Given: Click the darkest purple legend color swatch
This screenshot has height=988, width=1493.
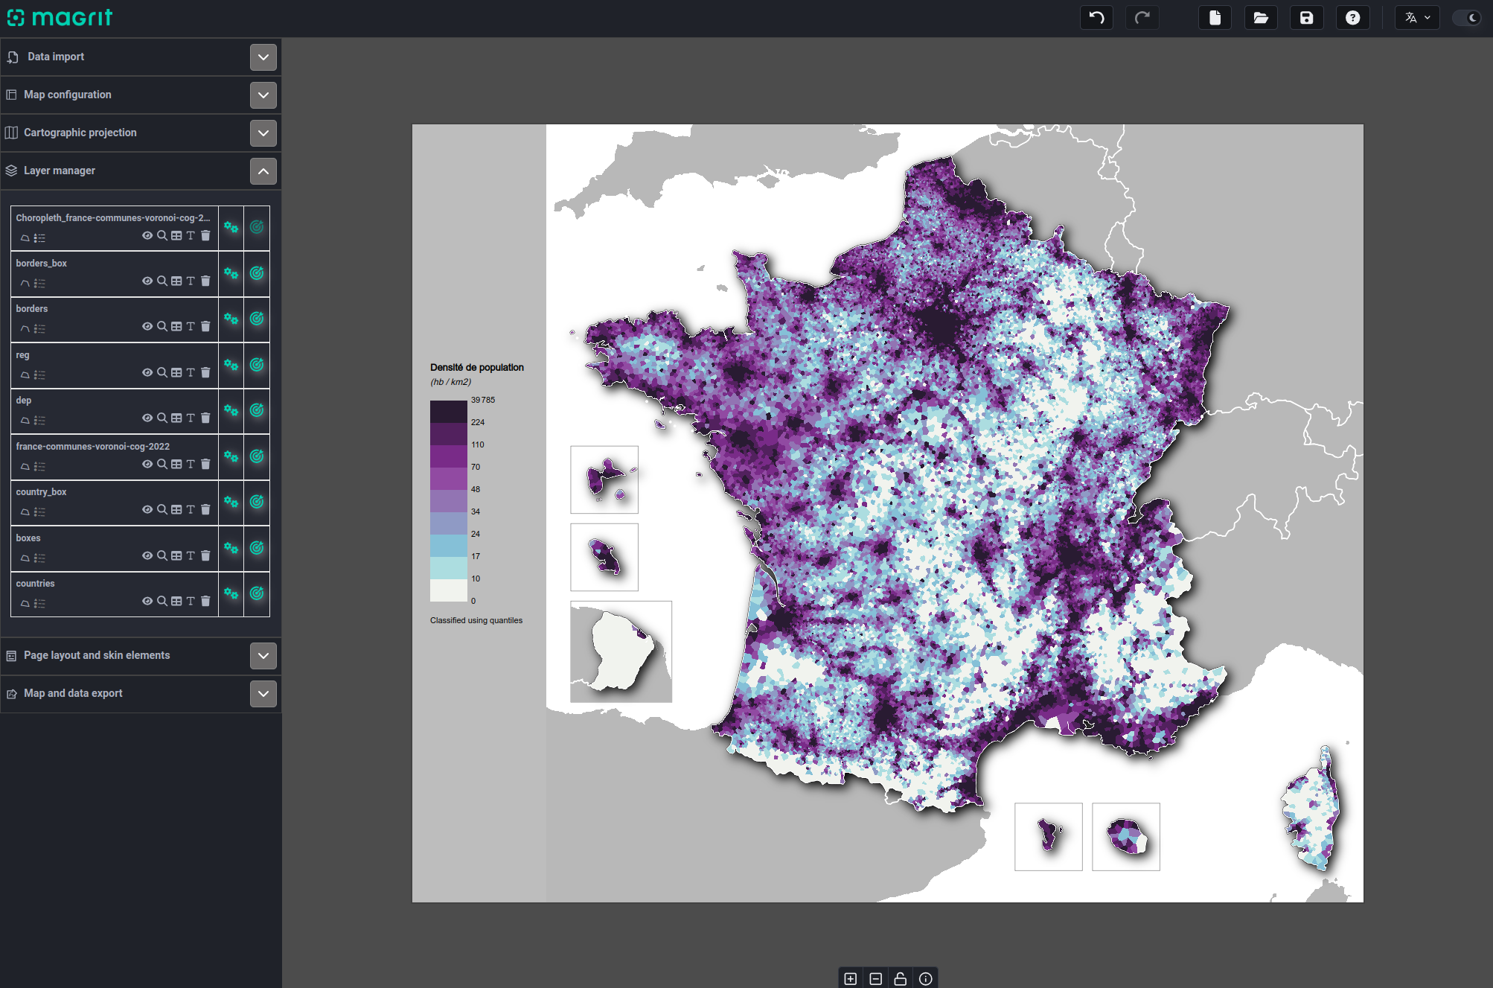Looking at the screenshot, I should click(448, 411).
